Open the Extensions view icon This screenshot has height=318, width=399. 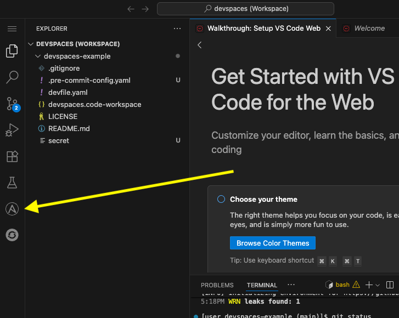click(x=12, y=156)
